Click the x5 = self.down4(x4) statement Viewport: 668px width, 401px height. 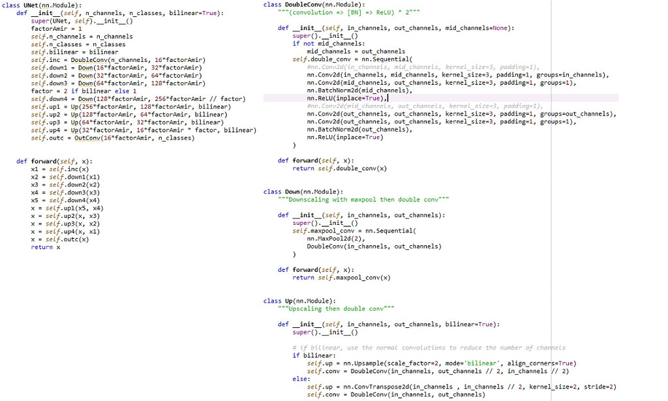pyautogui.click(x=65, y=201)
